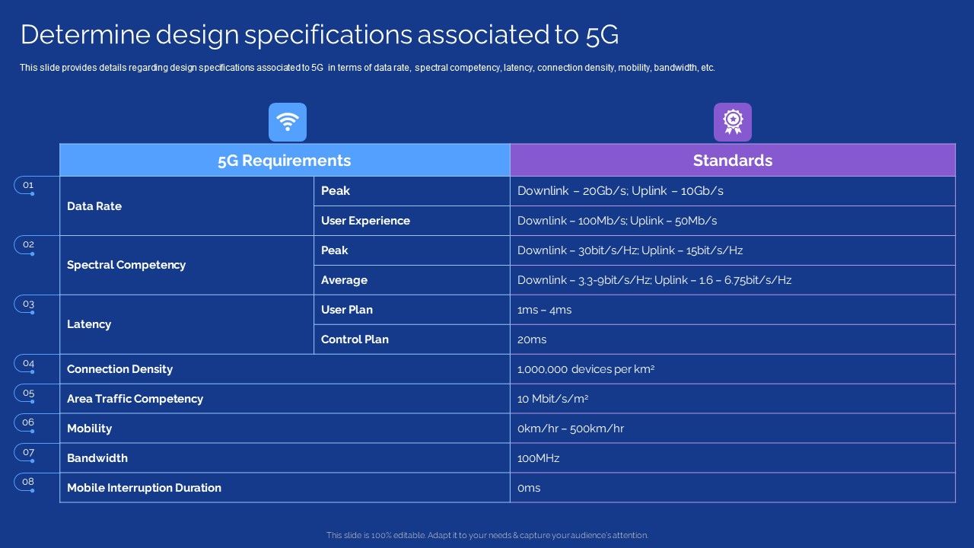Select the Connection Density row label

119,369
